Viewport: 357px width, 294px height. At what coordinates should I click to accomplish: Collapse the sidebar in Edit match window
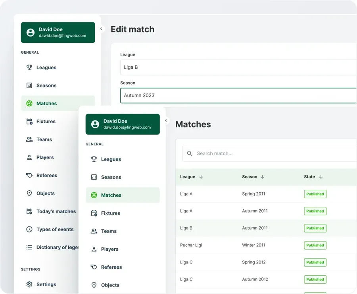point(101,29)
